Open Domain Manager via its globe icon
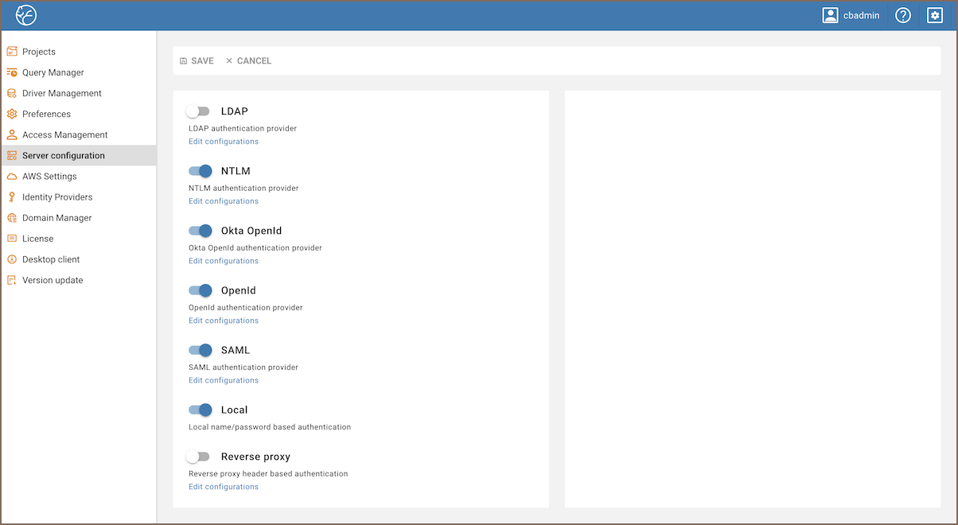 point(14,217)
